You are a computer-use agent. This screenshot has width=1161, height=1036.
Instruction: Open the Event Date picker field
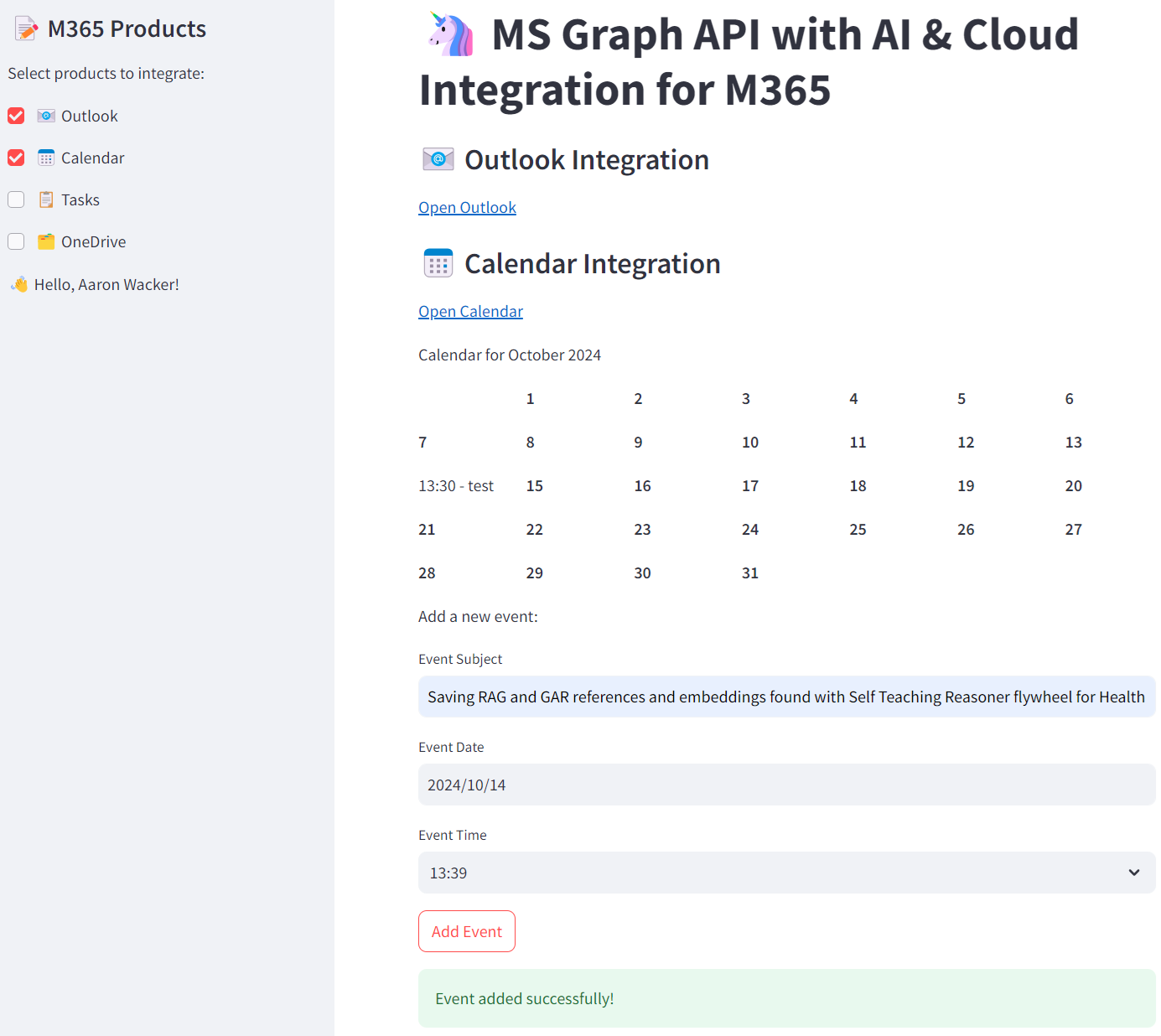click(785, 785)
